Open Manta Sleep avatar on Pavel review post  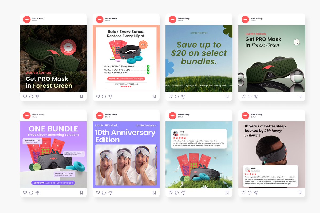172,115
